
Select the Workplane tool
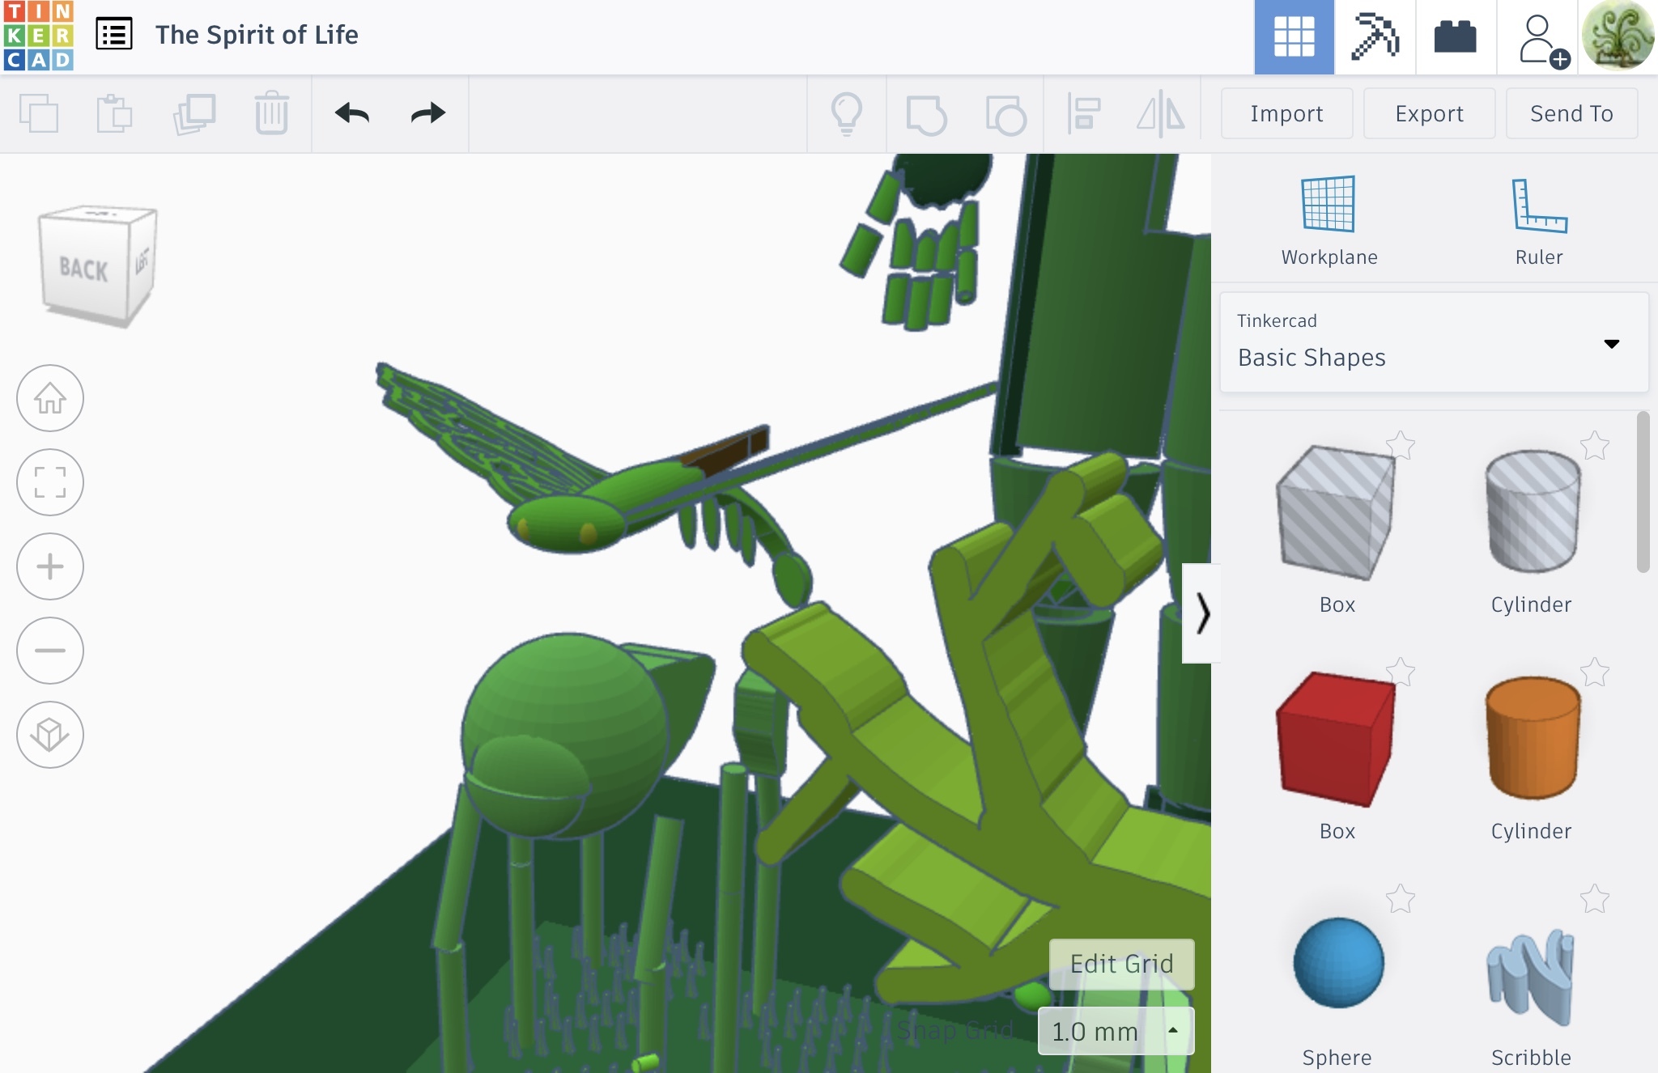1329,220
